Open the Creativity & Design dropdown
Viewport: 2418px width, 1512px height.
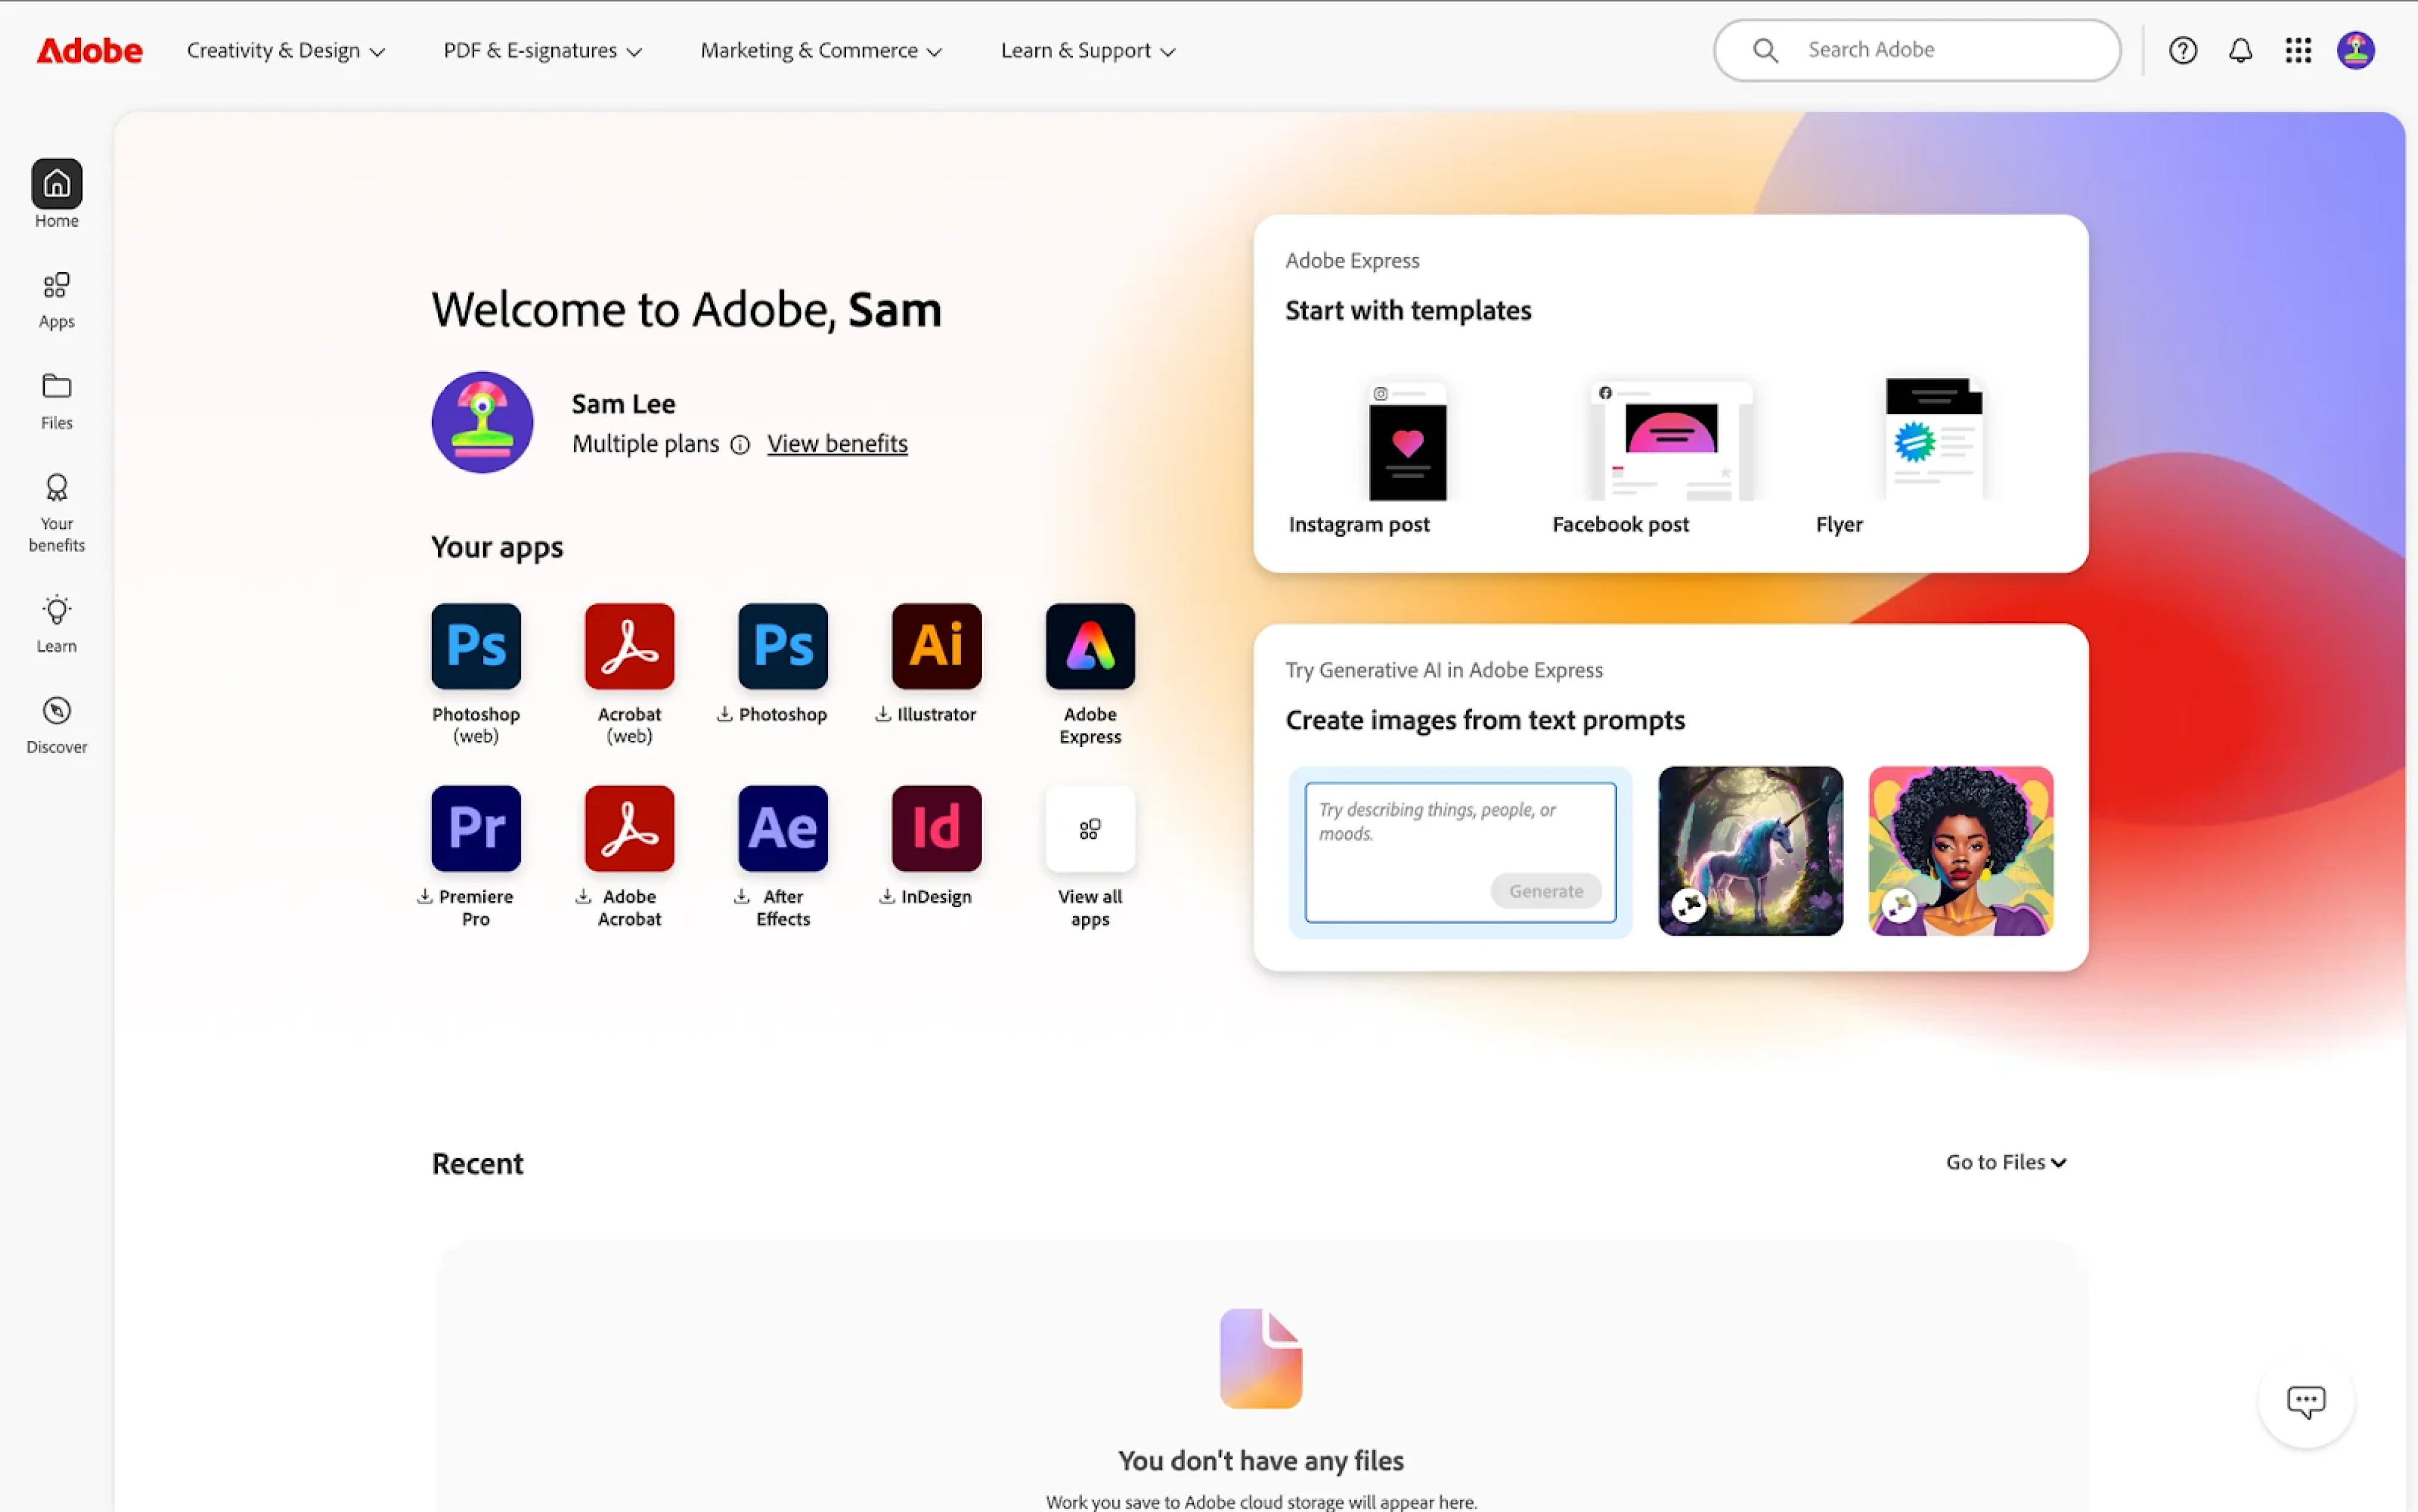click(x=286, y=50)
